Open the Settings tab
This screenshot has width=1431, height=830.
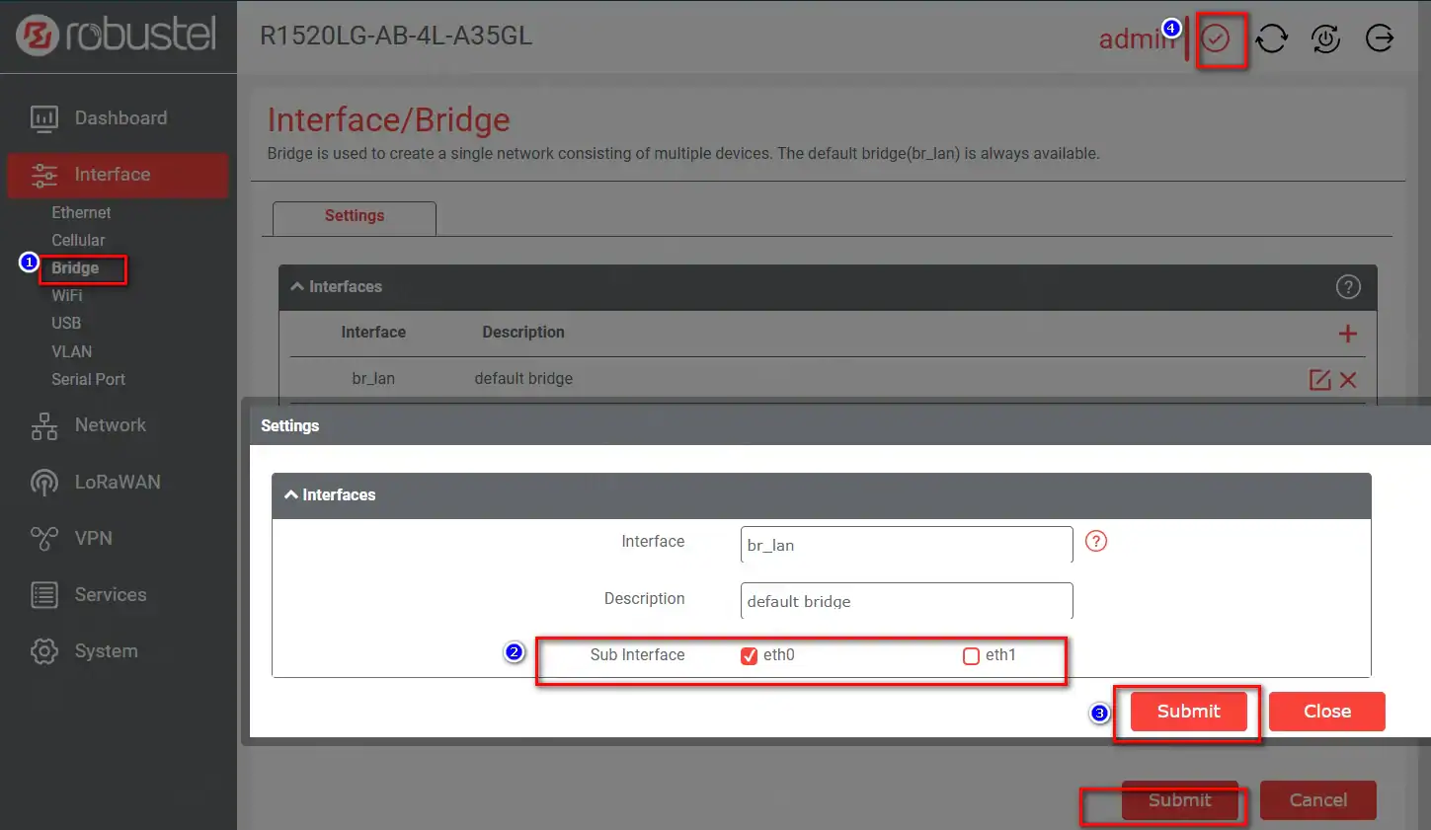pyautogui.click(x=354, y=216)
